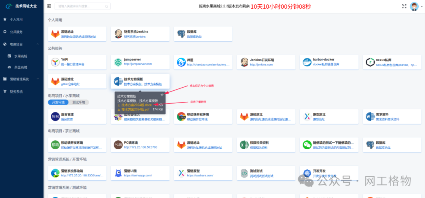425x198 pixels.
Task: Open 财务系统 in the sidebar
Action: (22, 92)
